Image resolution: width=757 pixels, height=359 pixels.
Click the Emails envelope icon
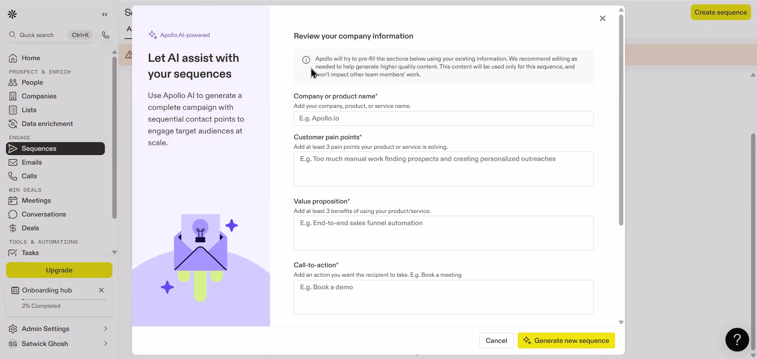13,163
